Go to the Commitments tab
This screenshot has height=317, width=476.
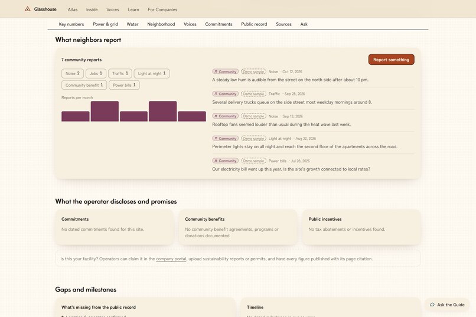tap(219, 24)
